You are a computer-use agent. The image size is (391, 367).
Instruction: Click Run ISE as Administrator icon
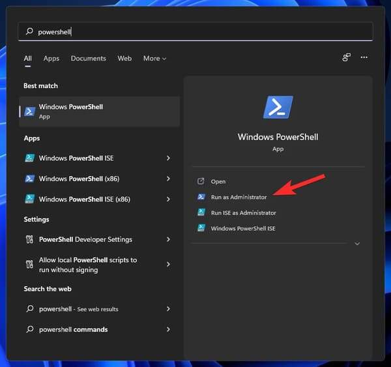pyautogui.click(x=201, y=213)
